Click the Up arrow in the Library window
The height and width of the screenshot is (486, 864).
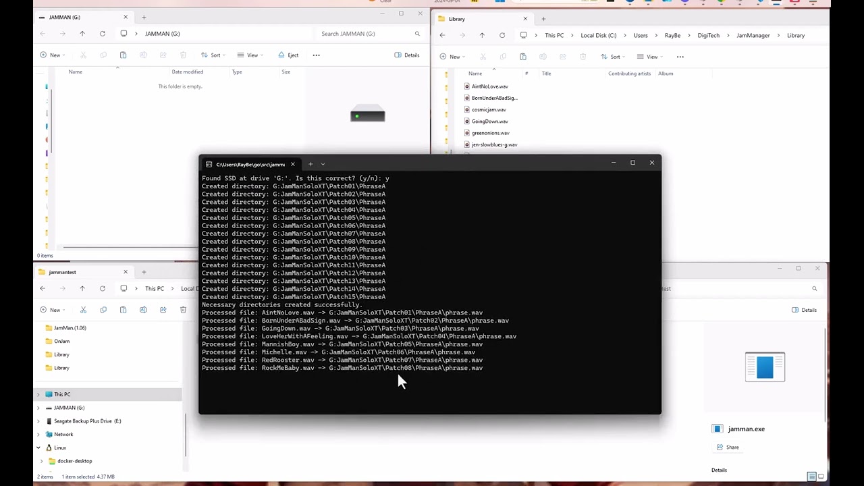click(482, 35)
